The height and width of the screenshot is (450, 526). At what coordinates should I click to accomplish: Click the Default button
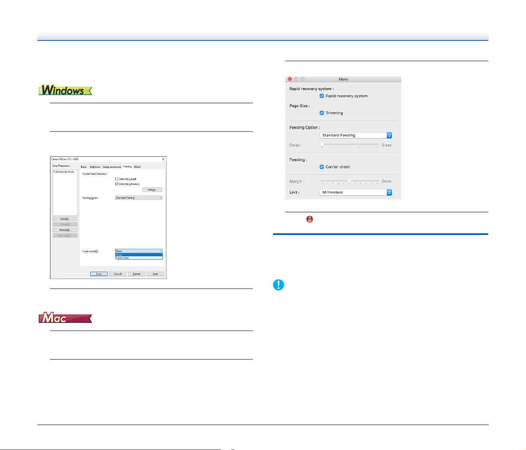click(x=136, y=274)
